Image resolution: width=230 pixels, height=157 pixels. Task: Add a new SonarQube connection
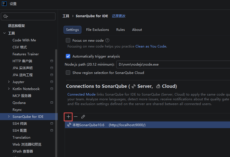click(x=68, y=117)
